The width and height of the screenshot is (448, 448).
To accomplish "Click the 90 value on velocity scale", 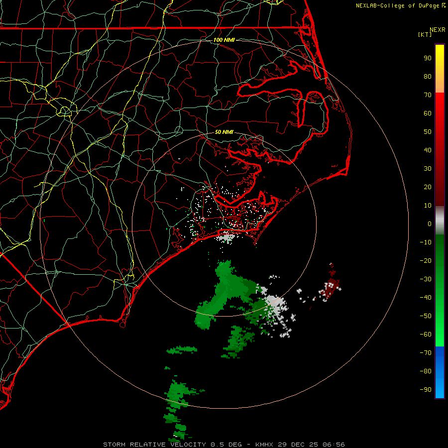I will (428, 58).
